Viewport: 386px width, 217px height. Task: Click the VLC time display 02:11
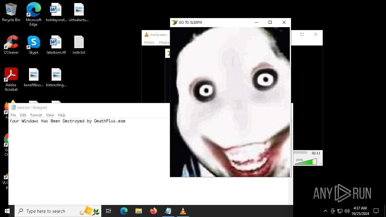(x=316, y=153)
